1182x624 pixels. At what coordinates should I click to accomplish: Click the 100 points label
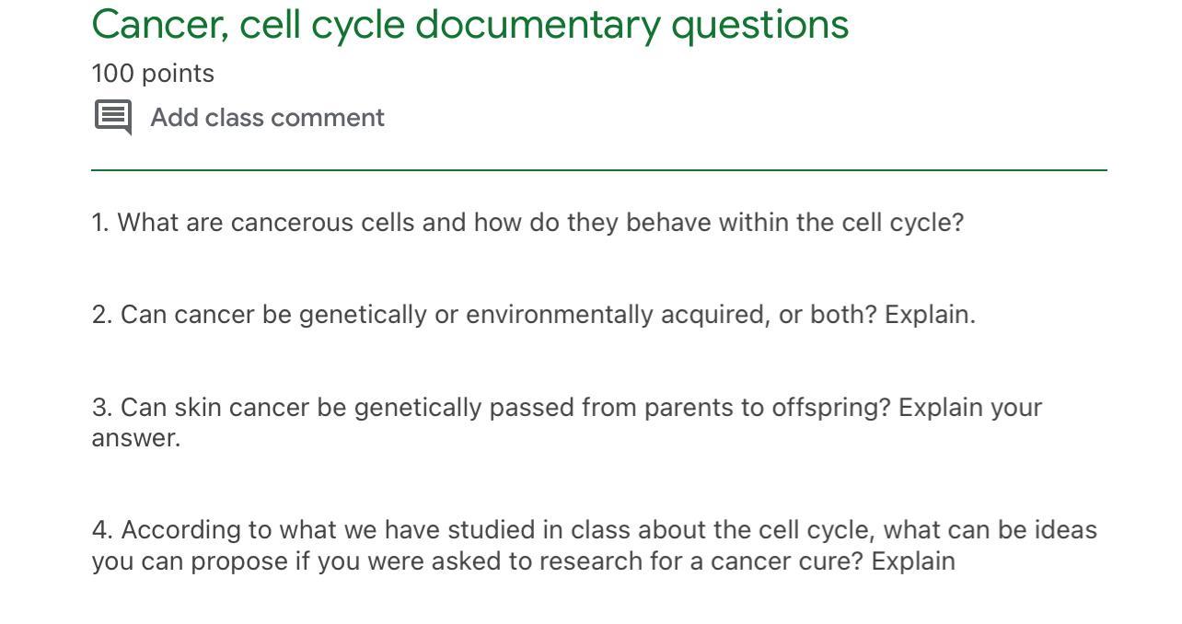[153, 74]
